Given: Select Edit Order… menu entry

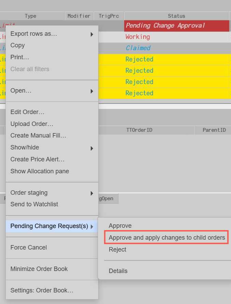Looking at the screenshot, I should pyautogui.click(x=27, y=112).
